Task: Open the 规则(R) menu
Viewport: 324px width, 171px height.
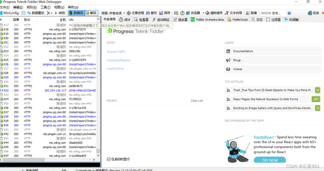Action: pos(32,7)
